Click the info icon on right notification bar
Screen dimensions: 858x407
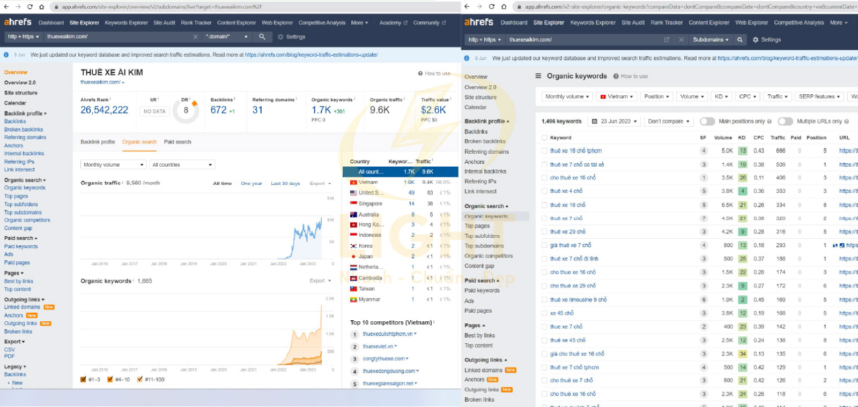click(x=467, y=58)
